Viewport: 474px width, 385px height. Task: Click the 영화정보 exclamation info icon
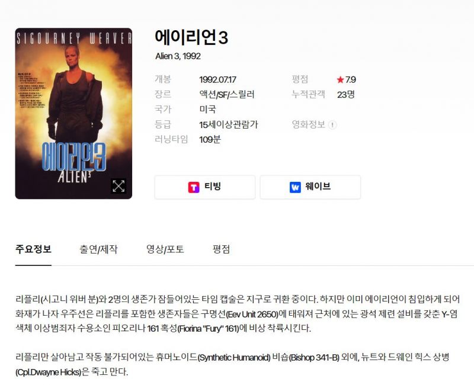[x=332, y=125]
